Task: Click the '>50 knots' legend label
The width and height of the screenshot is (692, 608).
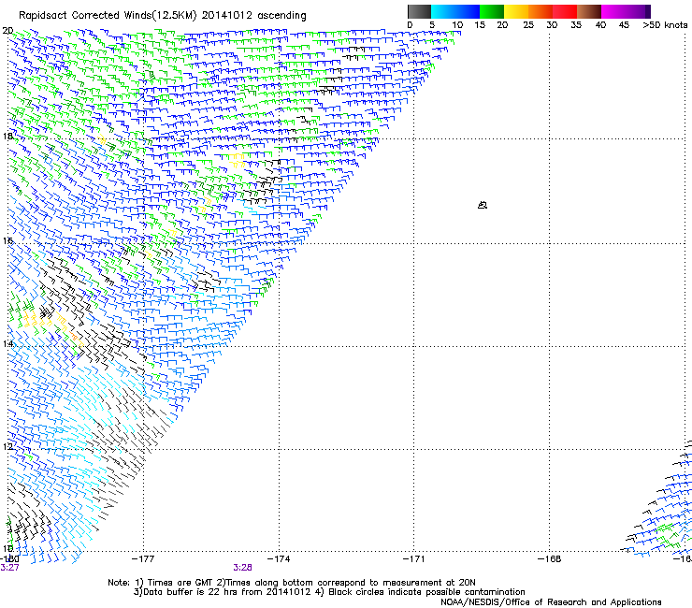Action: pos(665,25)
